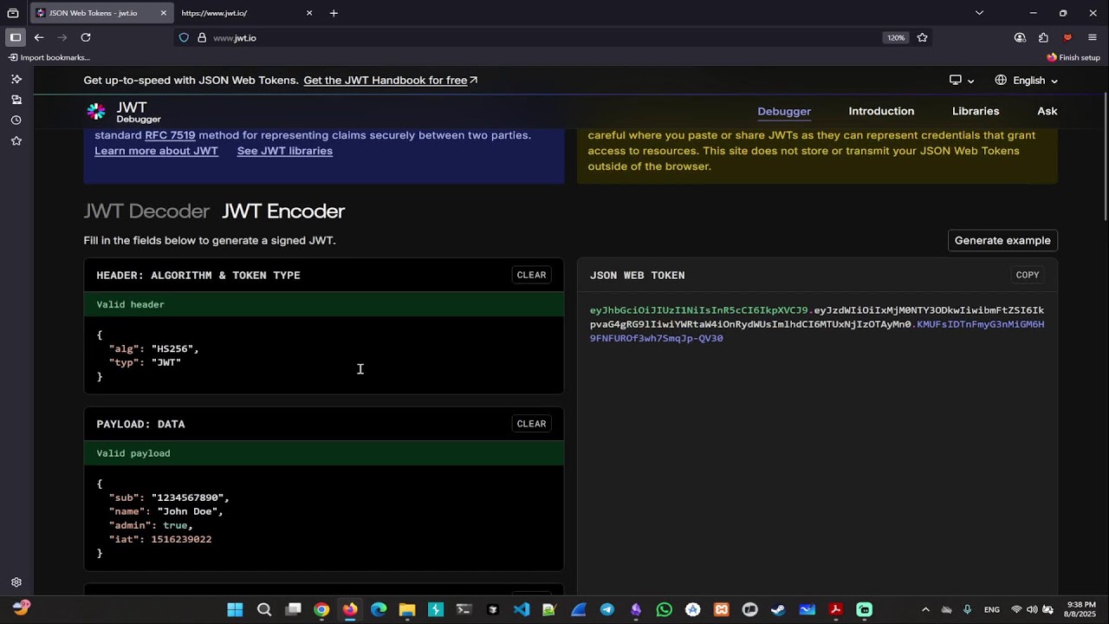Image resolution: width=1109 pixels, height=624 pixels.
Task: Open the Ask nav item
Action: click(x=1047, y=111)
